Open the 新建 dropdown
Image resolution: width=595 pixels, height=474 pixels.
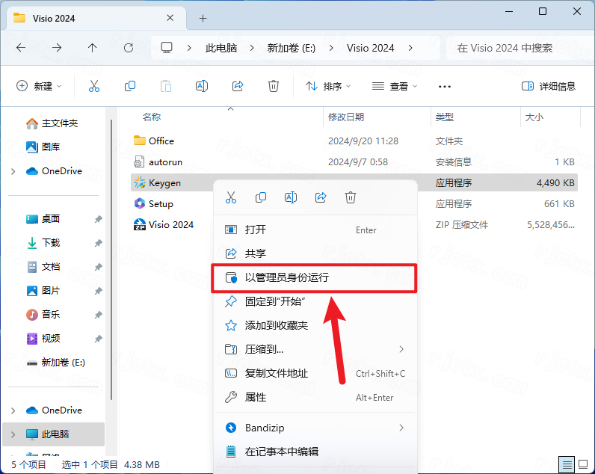coord(39,86)
